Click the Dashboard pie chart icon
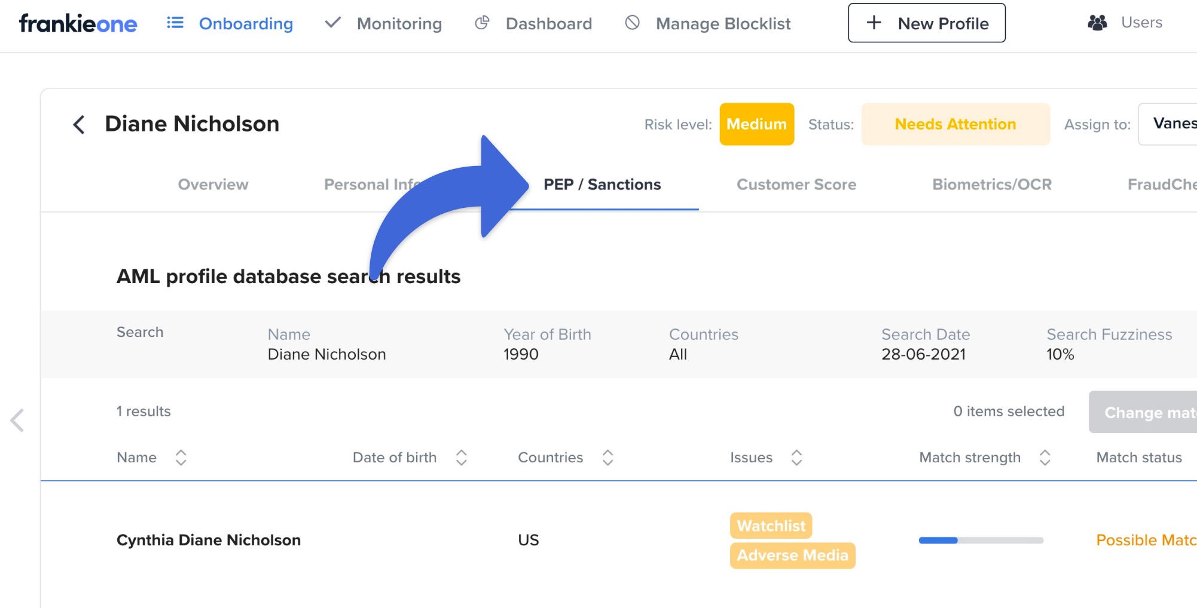 (482, 23)
